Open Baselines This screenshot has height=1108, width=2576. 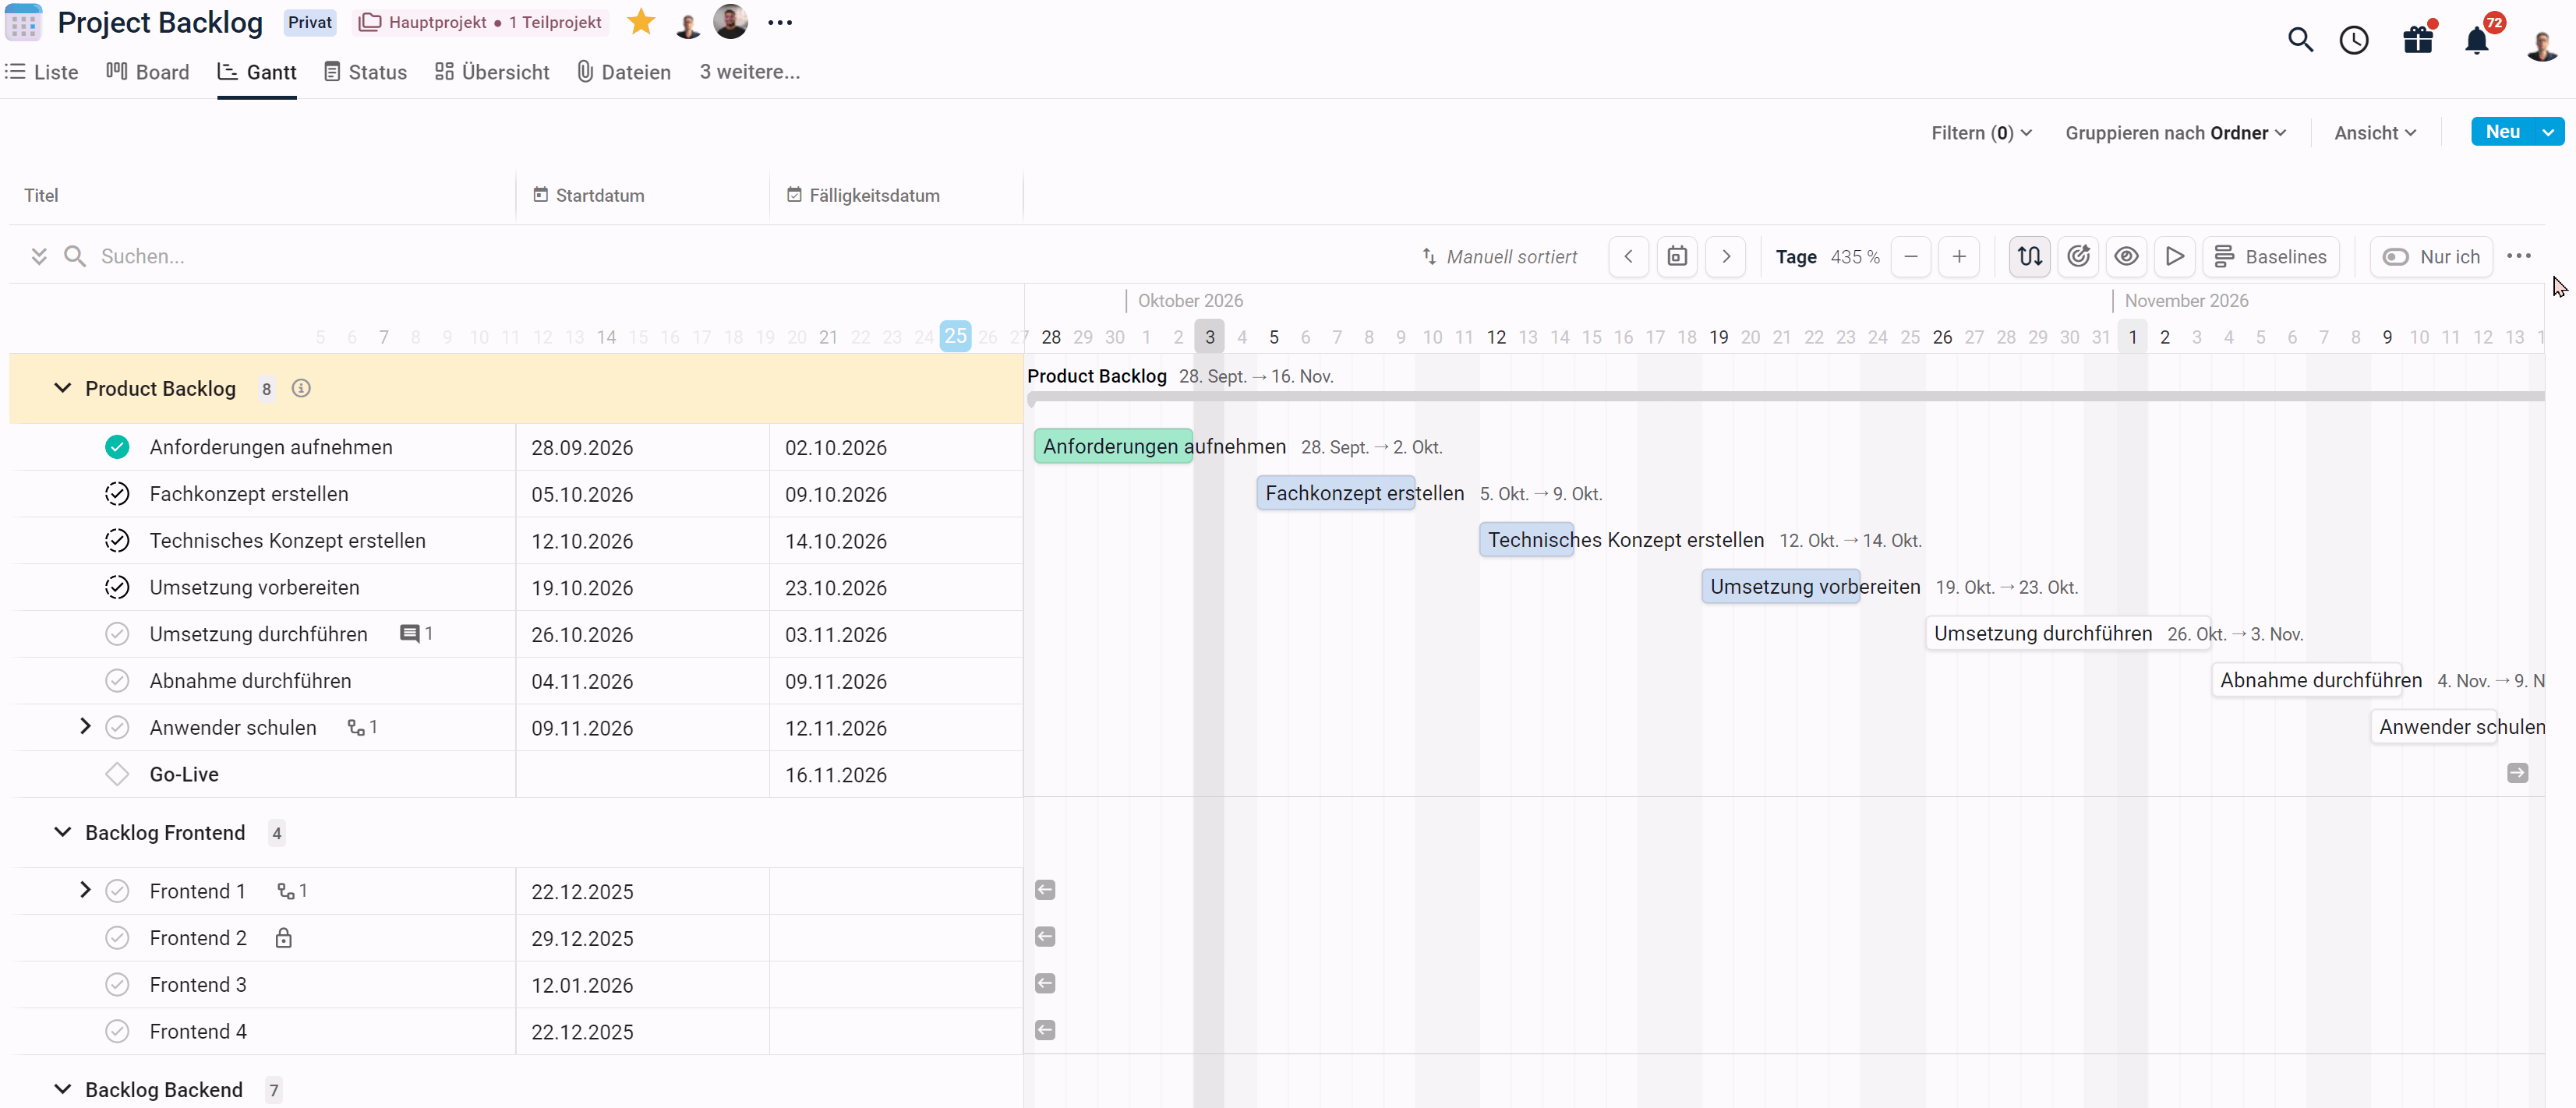point(2270,257)
